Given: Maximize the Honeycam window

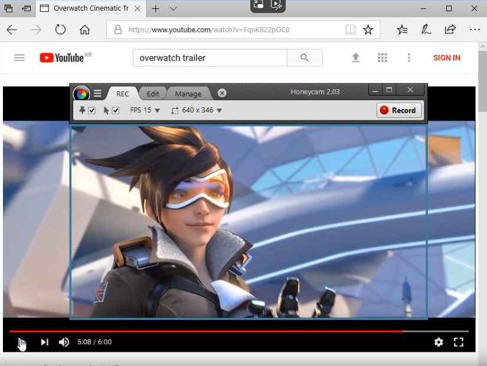Looking at the screenshot, I should coord(389,90).
